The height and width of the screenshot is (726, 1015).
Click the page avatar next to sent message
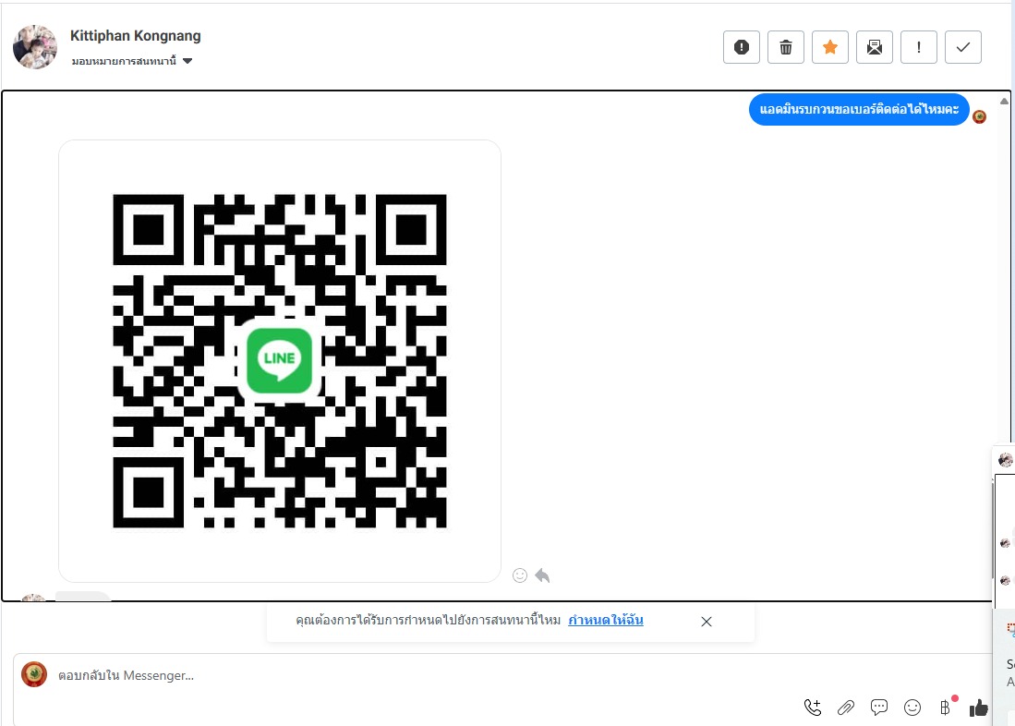[979, 116]
